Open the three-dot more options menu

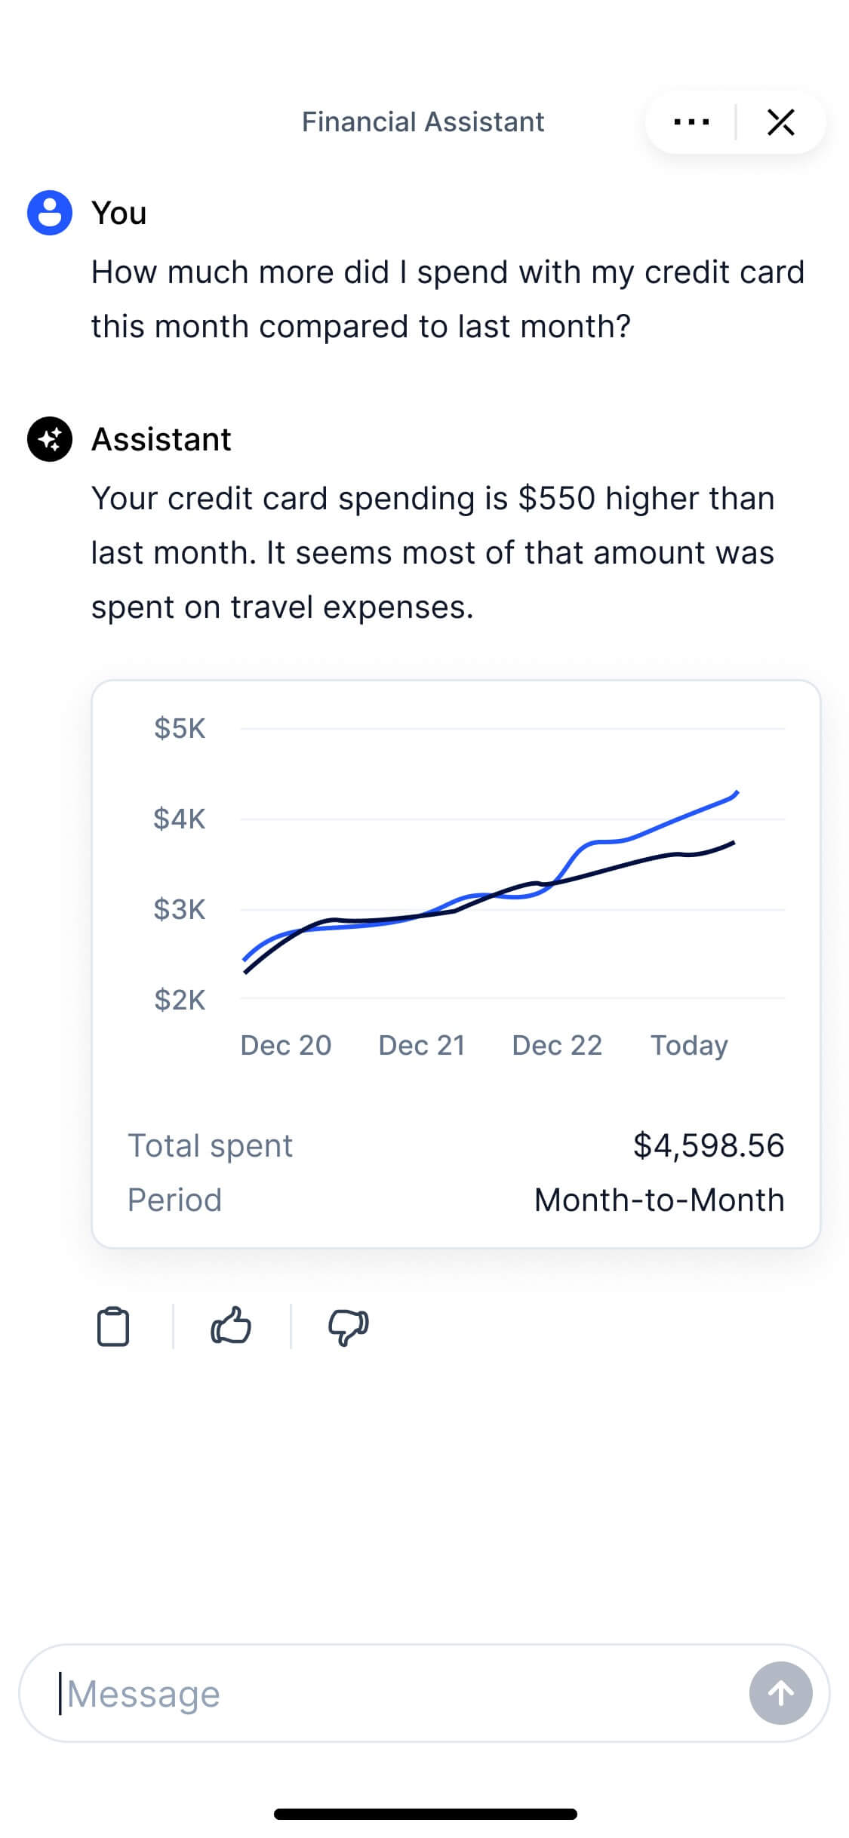(691, 122)
